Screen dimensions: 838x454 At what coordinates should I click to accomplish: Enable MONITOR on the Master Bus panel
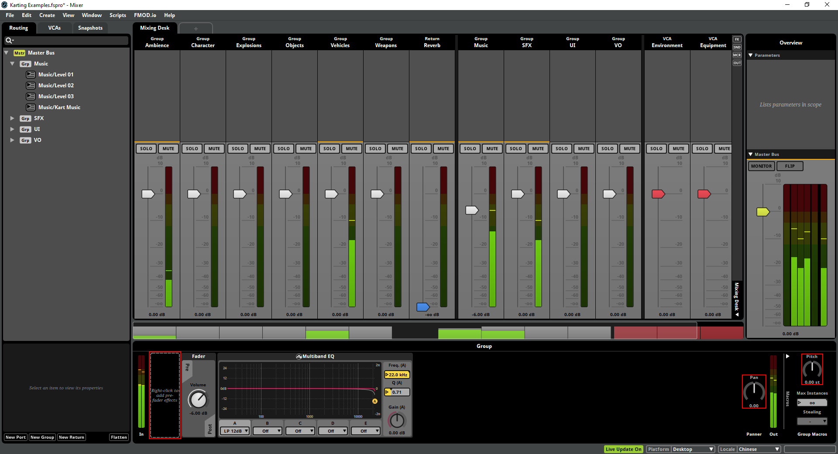761,166
